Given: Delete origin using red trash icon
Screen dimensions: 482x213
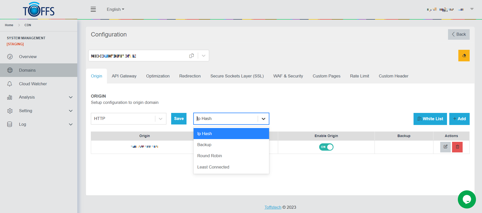Looking at the screenshot, I should (457, 147).
